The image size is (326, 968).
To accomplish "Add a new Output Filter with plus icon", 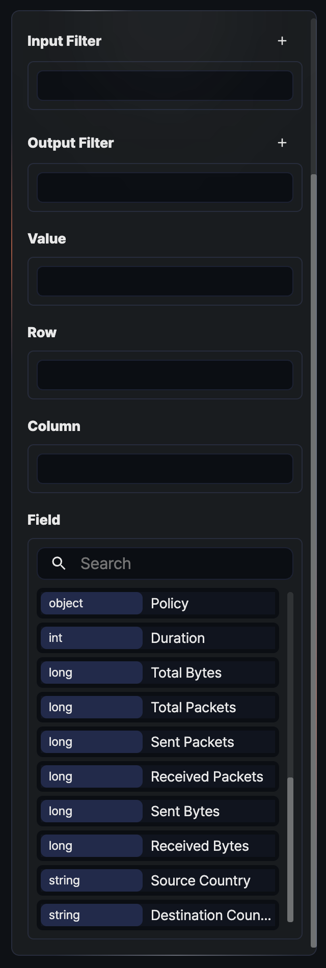I will [282, 143].
